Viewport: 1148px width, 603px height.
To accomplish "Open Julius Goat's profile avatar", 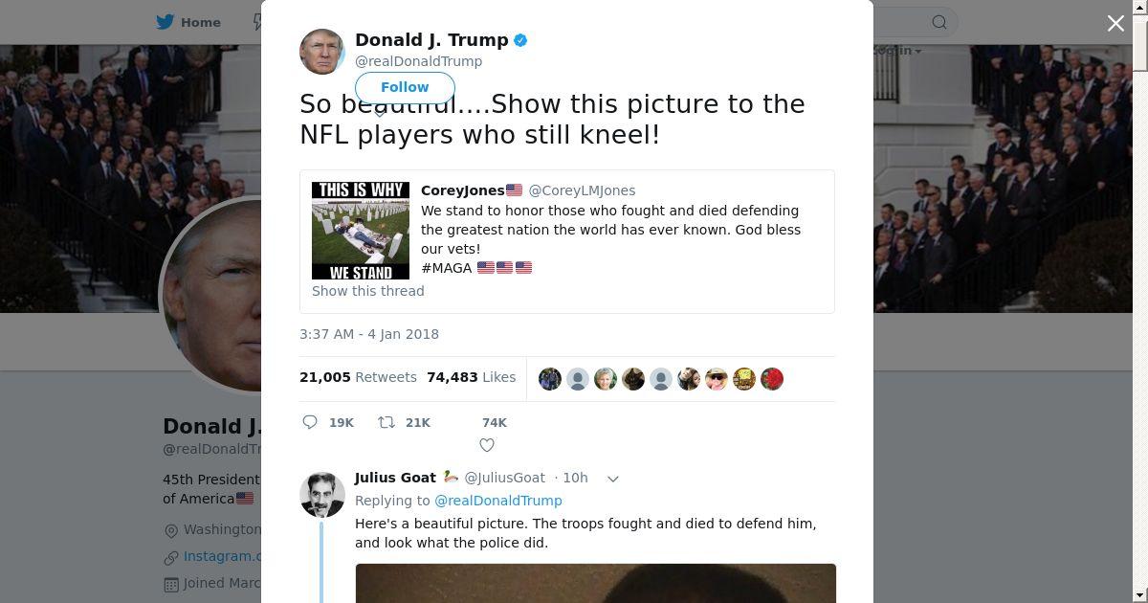I will (x=322, y=495).
